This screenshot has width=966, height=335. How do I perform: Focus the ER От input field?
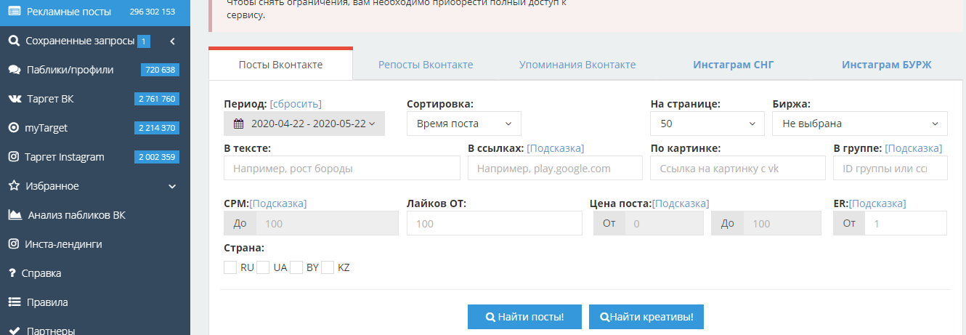point(906,223)
